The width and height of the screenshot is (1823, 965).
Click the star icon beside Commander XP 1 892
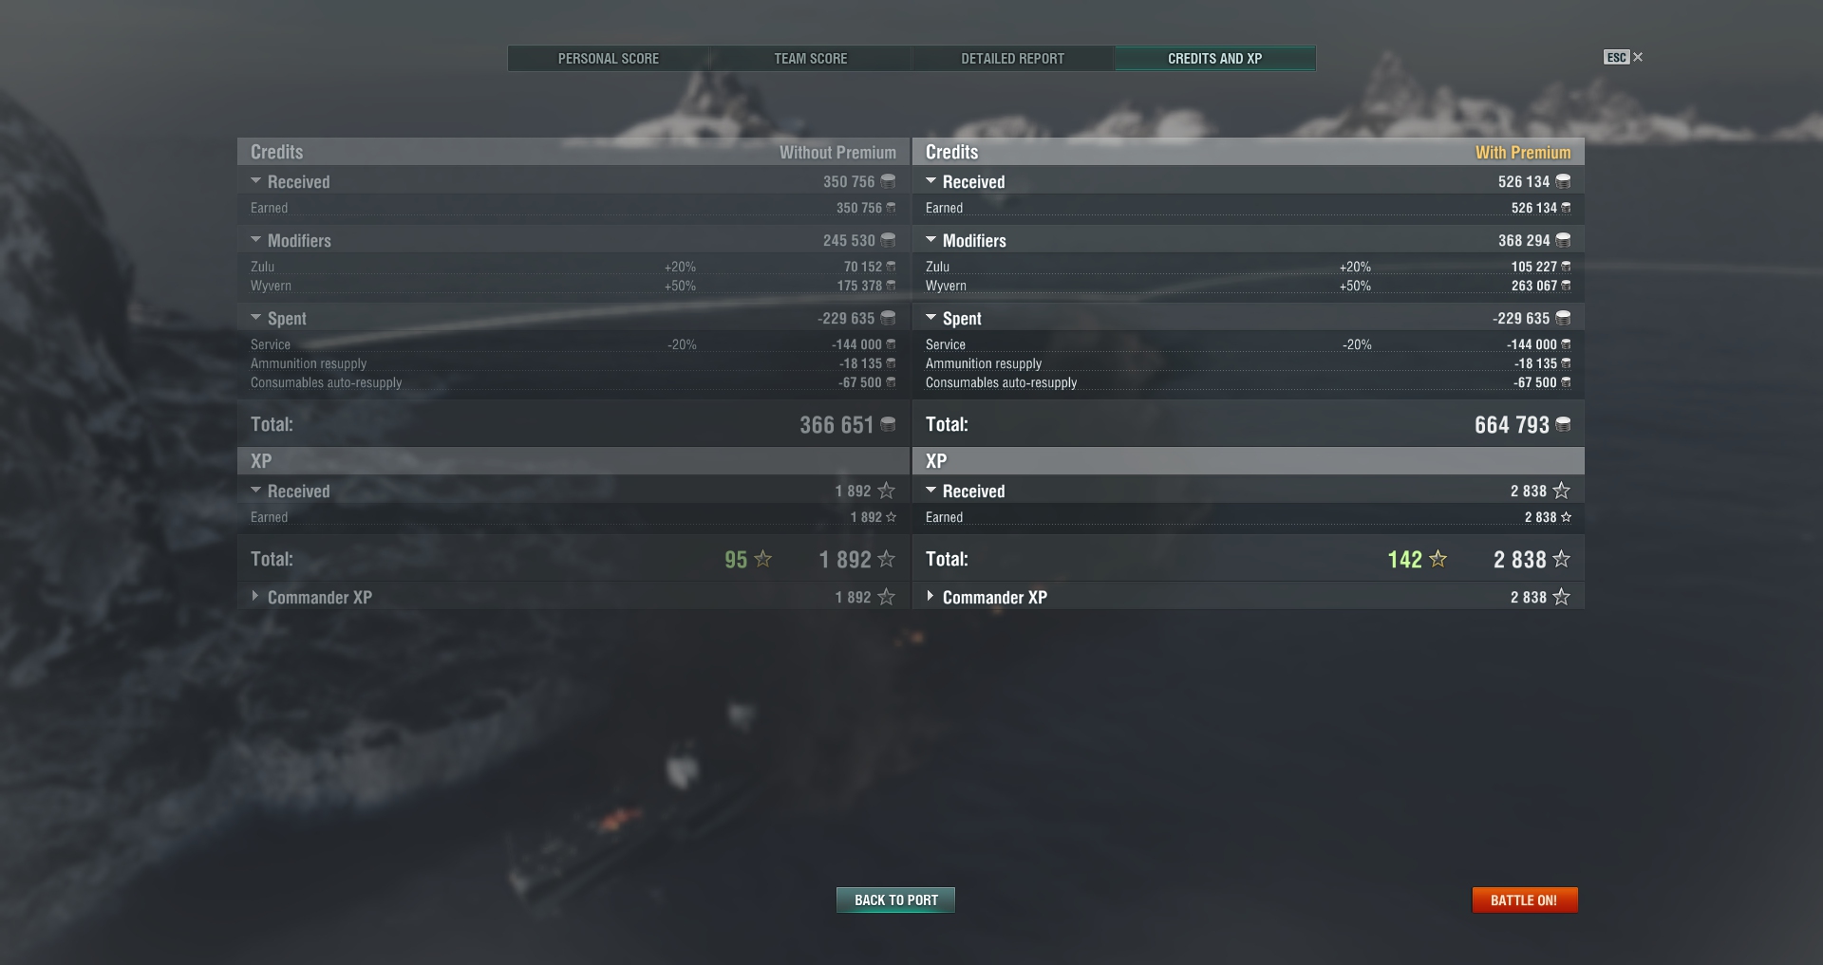pyautogui.click(x=887, y=597)
